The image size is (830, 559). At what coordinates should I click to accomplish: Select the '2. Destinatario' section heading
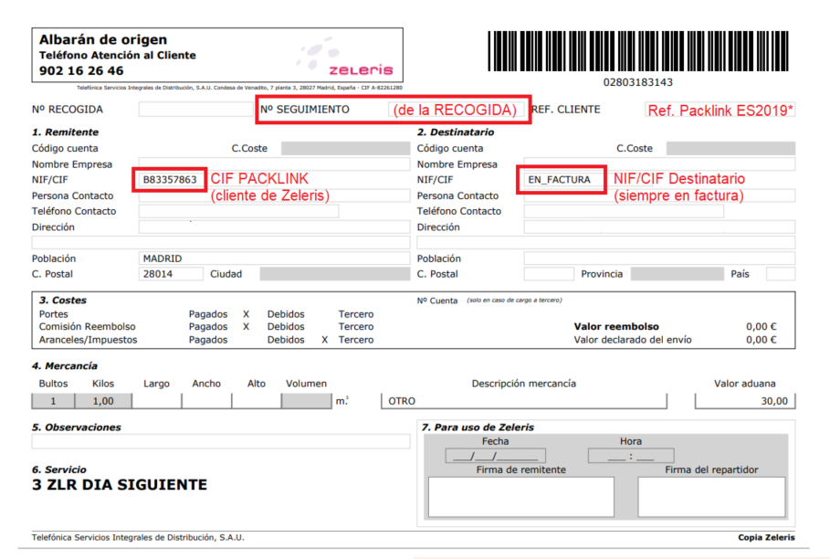point(456,132)
